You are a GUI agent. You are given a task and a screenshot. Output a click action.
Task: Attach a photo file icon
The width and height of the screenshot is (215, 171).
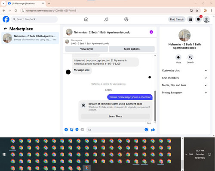click(71, 129)
